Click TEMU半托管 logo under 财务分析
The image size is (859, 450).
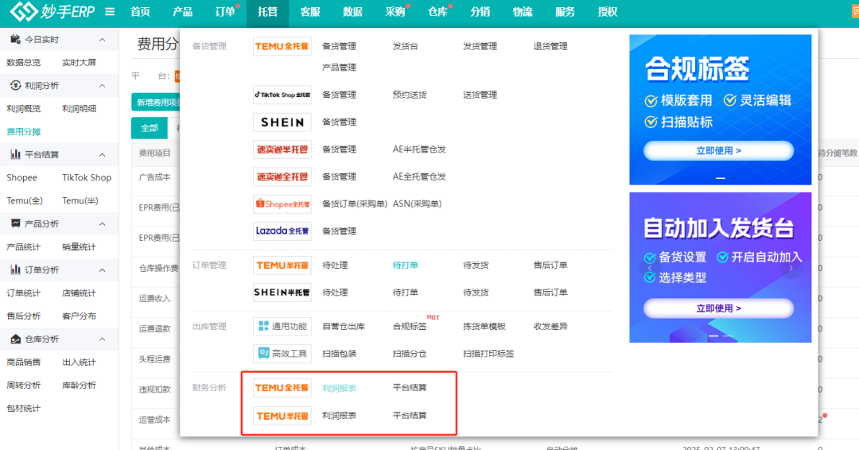[282, 416]
